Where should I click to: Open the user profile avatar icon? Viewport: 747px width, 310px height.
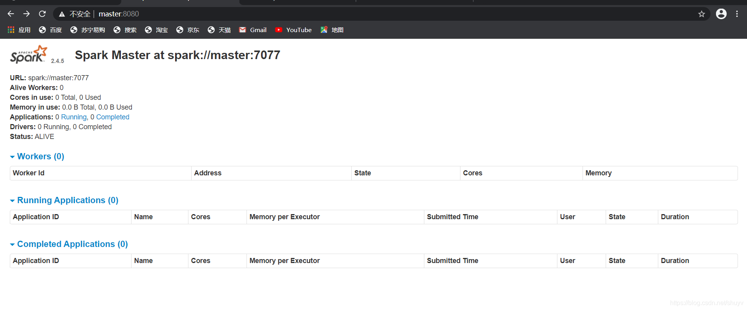click(721, 14)
